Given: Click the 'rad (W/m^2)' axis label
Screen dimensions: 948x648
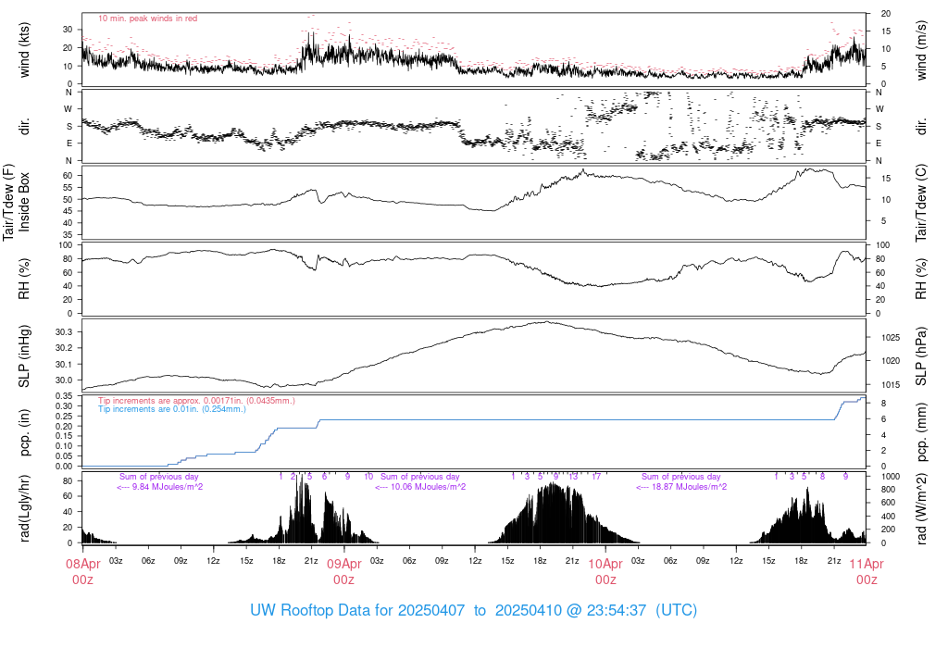Looking at the screenshot, I should (x=921, y=509).
